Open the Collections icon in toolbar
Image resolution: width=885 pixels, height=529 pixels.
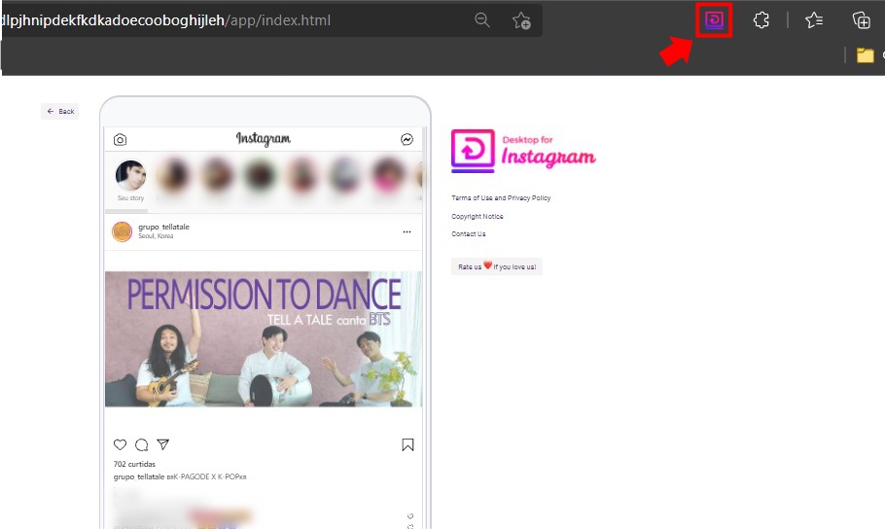[x=862, y=20]
